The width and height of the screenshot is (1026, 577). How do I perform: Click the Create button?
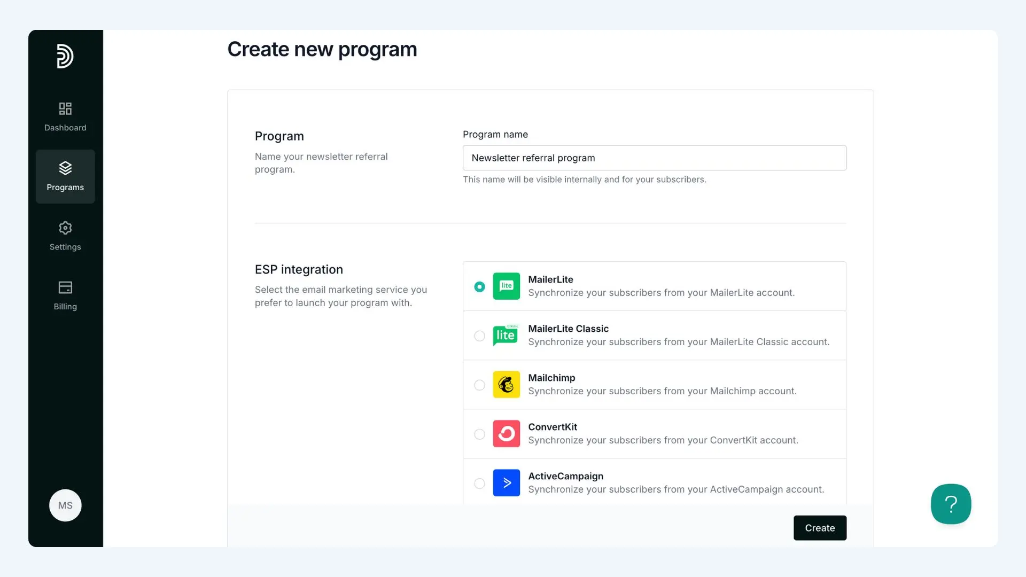(820, 528)
